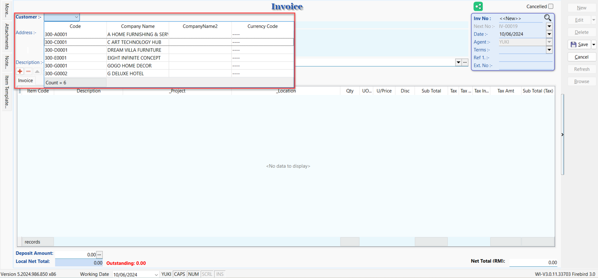
Task: Select G DELUXE HOTEL customer row
Action: tap(169, 73)
